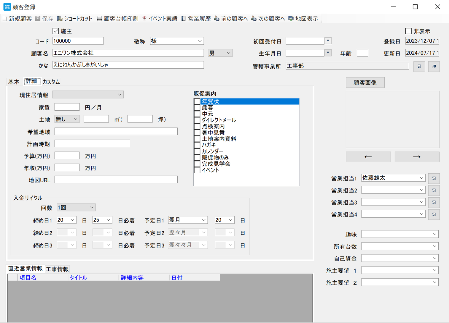Print the customer ledger with 顧客台帳印刷
The width and height of the screenshot is (449, 323).
point(117,19)
